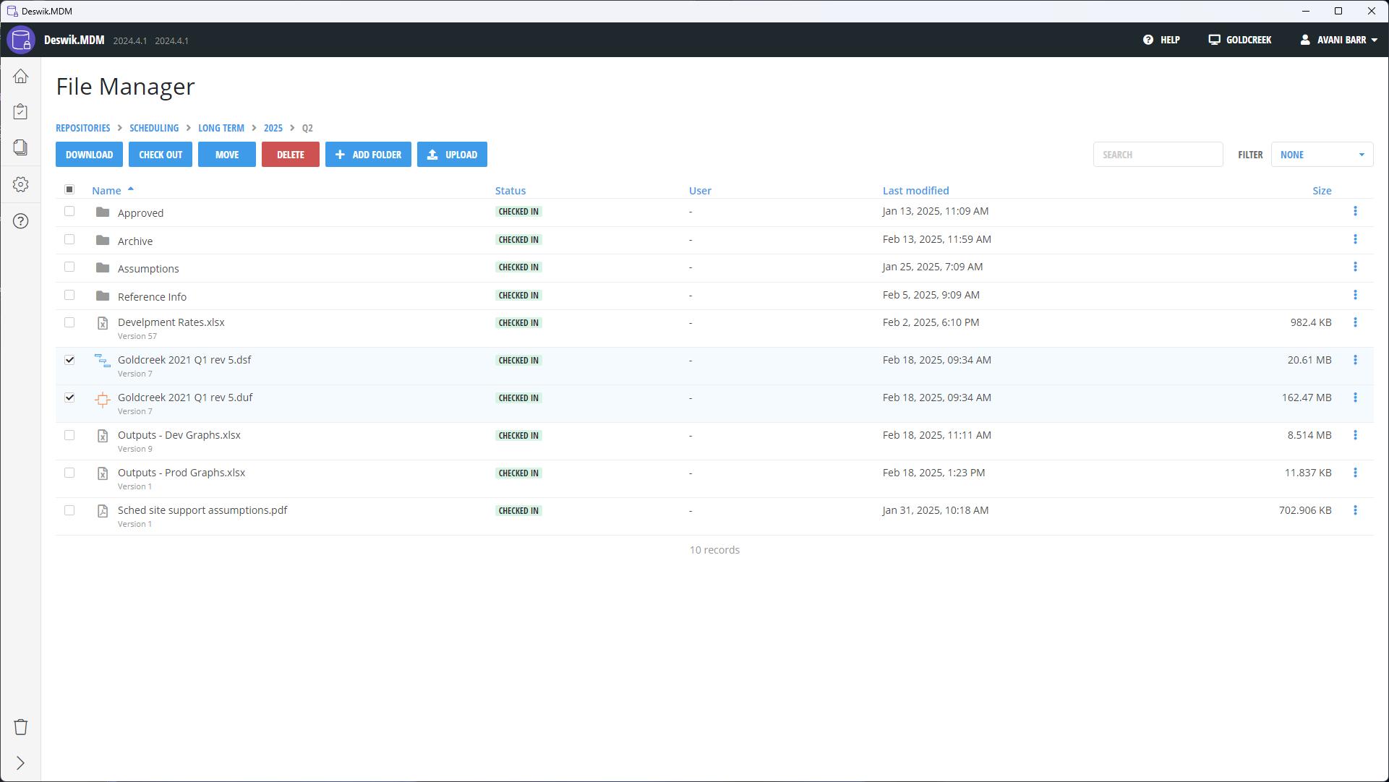Screen dimensions: 1389x782
Task: Open the Tasks clipboard sidebar icon
Action: pyautogui.click(x=20, y=111)
